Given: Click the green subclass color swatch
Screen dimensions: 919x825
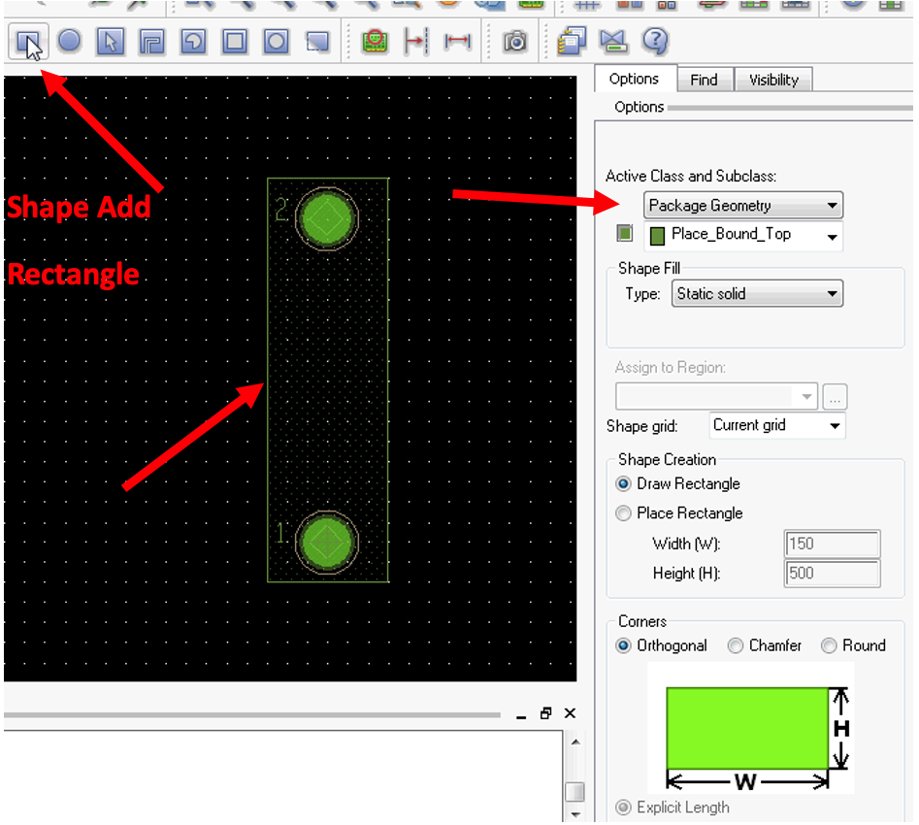Looking at the screenshot, I should click(625, 234).
